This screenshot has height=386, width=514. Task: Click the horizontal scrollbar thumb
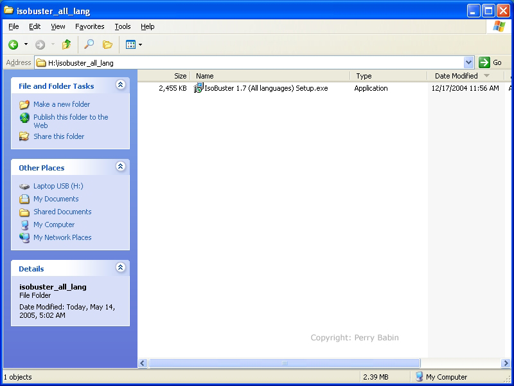(x=284, y=363)
